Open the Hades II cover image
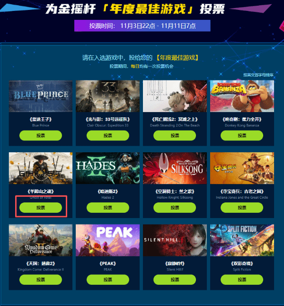 click(x=108, y=168)
